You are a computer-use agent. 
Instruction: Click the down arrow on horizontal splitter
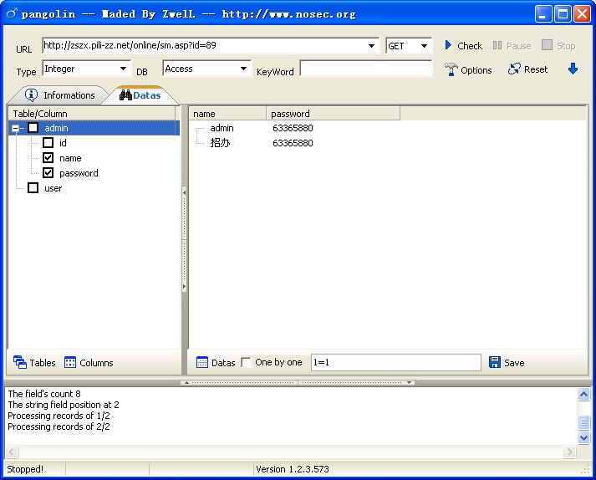(409, 383)
